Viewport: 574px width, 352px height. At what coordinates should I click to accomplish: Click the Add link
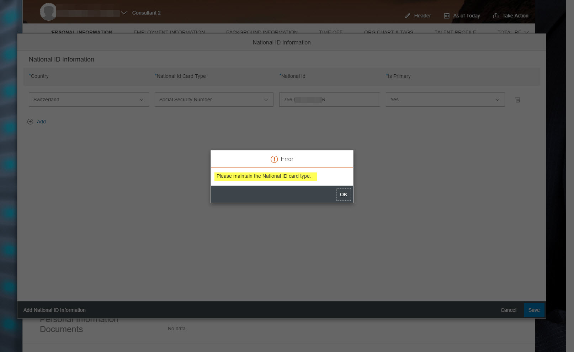(x=41, y=122)
